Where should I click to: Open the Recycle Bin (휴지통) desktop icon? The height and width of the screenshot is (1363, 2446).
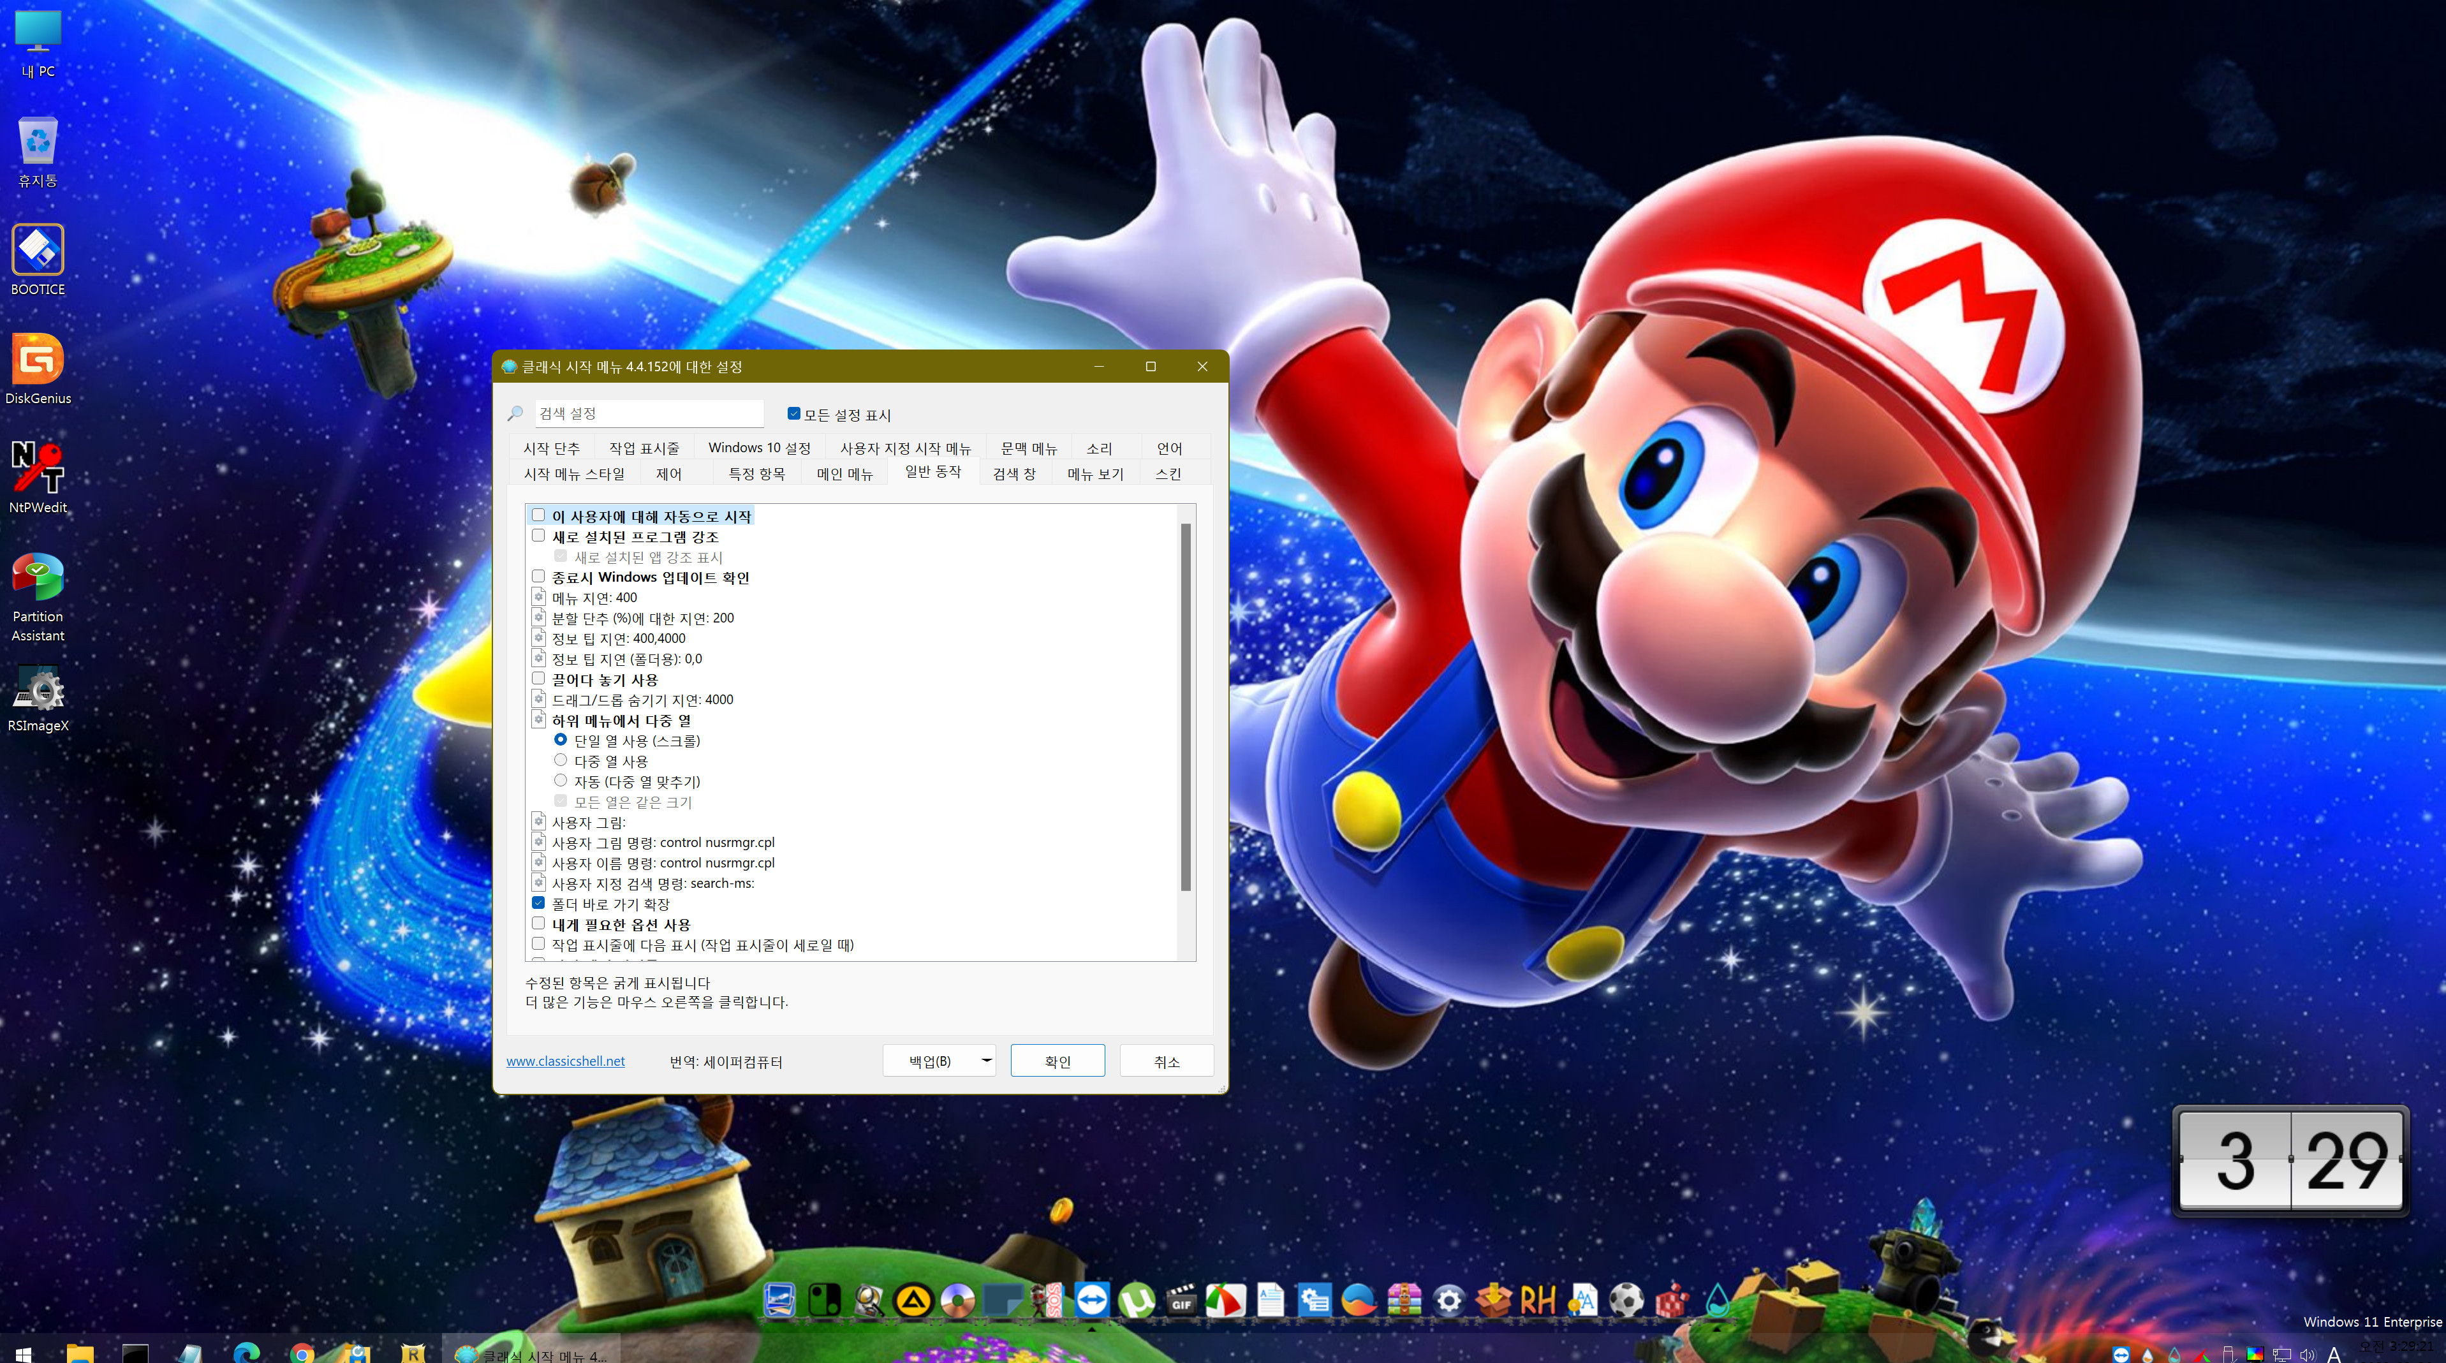pyautogui.click(x=38, y=153)
